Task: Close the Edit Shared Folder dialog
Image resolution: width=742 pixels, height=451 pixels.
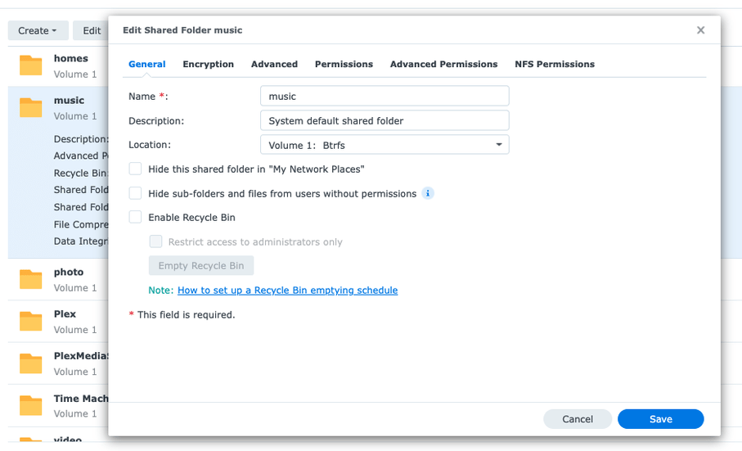Action: coord(700,30)
